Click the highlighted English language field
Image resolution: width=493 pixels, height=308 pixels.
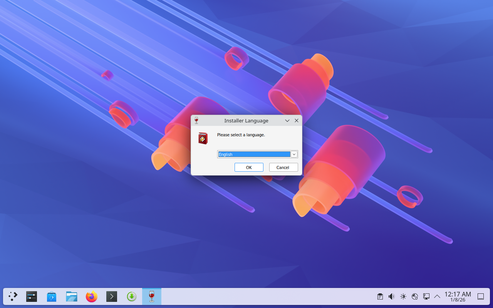[x=254, y=154]
